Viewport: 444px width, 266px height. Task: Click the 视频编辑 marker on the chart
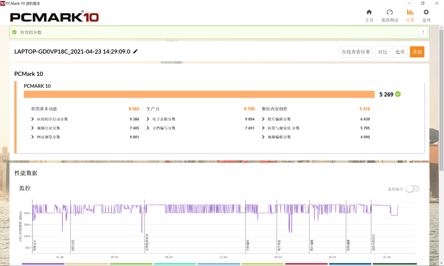point(348,246)
